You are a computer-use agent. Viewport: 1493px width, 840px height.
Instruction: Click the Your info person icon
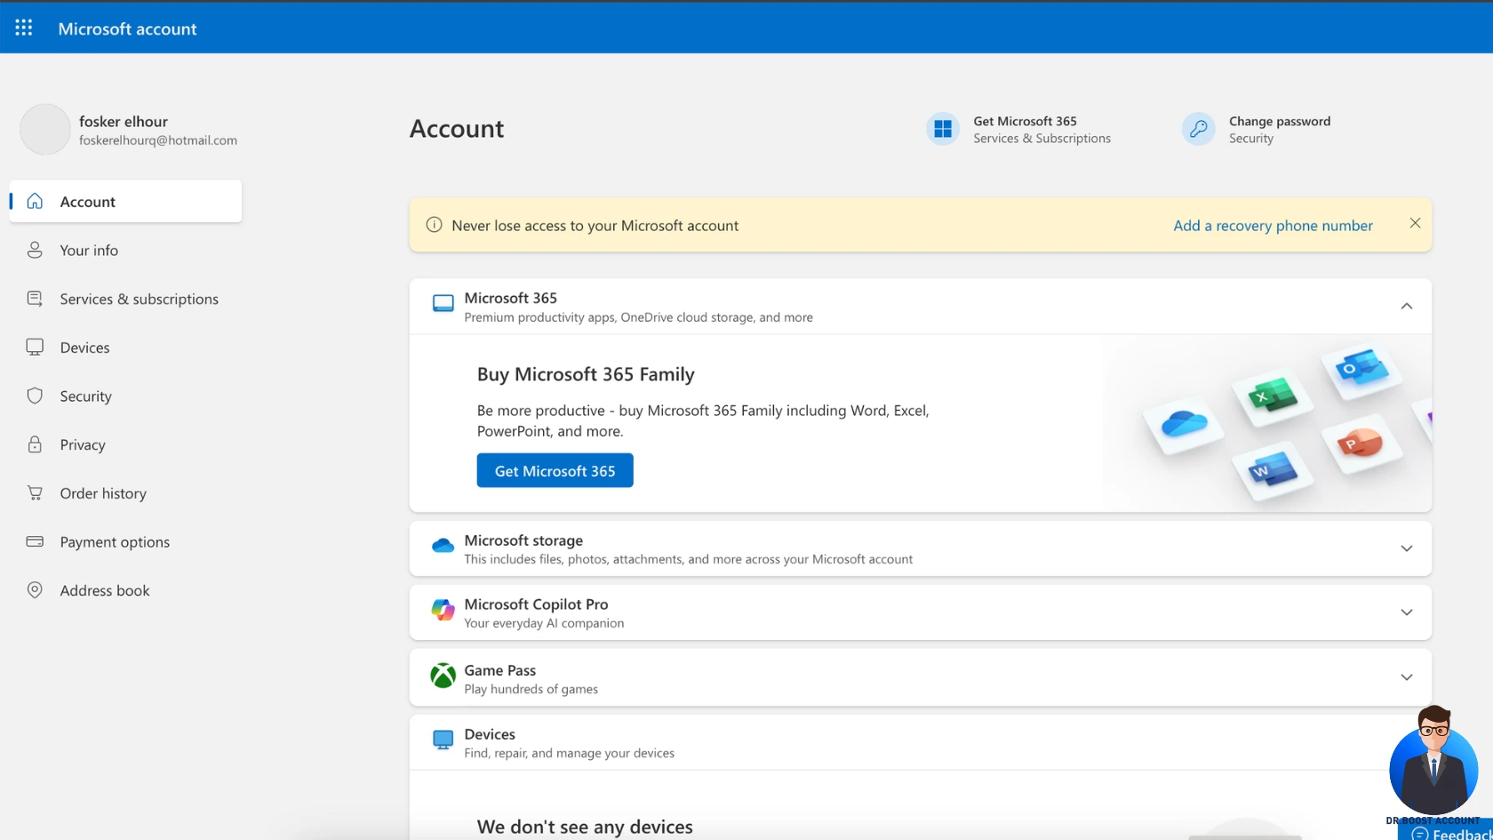coord(35,250)
